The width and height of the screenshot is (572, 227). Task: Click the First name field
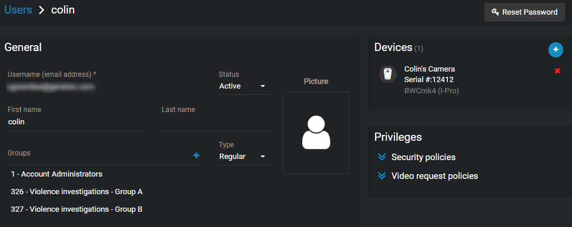pyautogui.click(x=77, y=122)
